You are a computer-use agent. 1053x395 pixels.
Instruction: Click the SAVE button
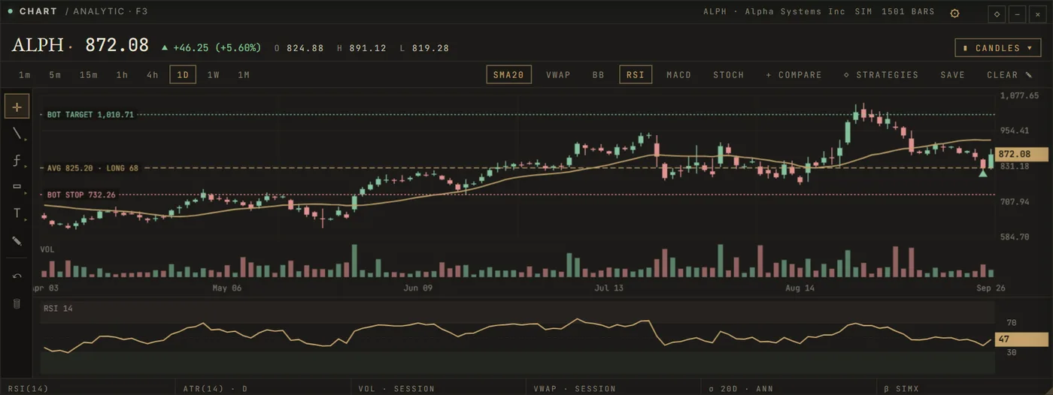tap(952, 75)
